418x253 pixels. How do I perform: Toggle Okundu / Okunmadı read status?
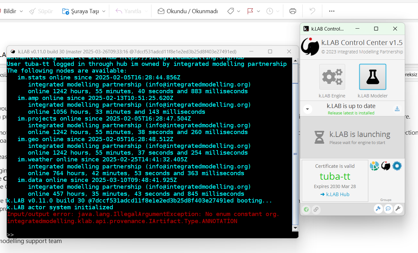tap(188, 11)
